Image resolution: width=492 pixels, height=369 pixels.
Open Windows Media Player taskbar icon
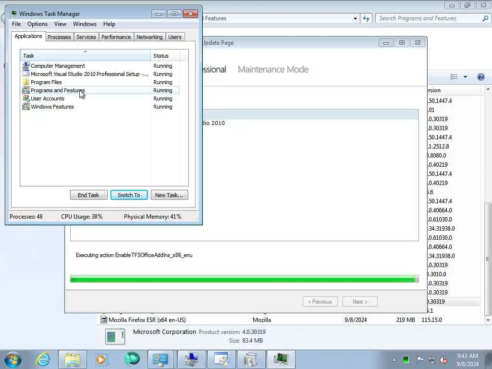tap(102, 359)
